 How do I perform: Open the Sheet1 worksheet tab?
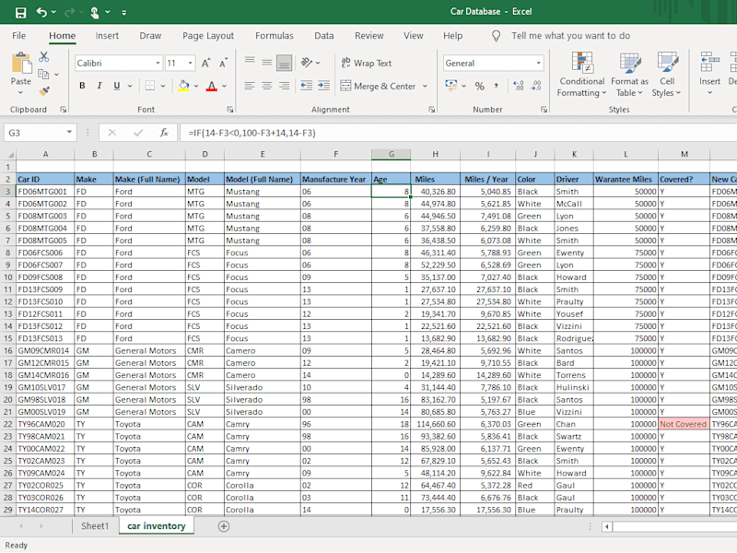point(95,526)
